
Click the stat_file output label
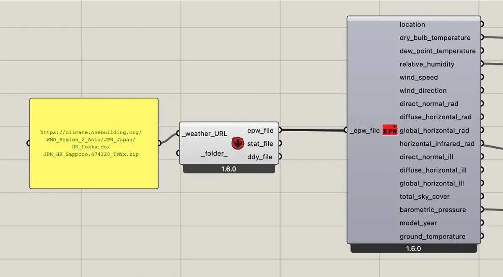coord(260,144)
